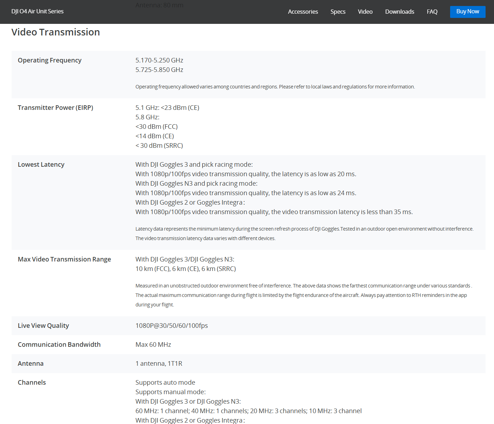
Task: Select the 1 antenna, 1T1R value
Action: [159, 364]
